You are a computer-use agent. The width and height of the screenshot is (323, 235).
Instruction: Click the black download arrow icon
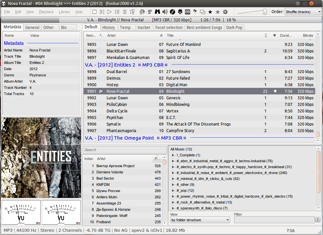(180, 12)
